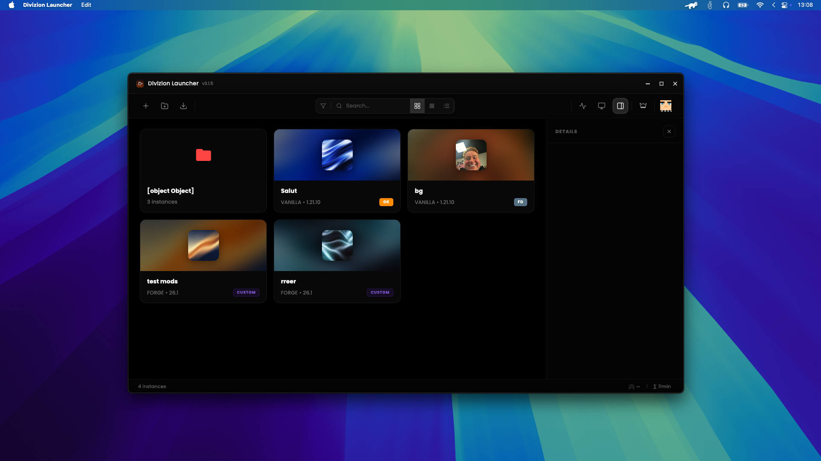Maximize the Divizion Launcher window

[x=662, y=84]
